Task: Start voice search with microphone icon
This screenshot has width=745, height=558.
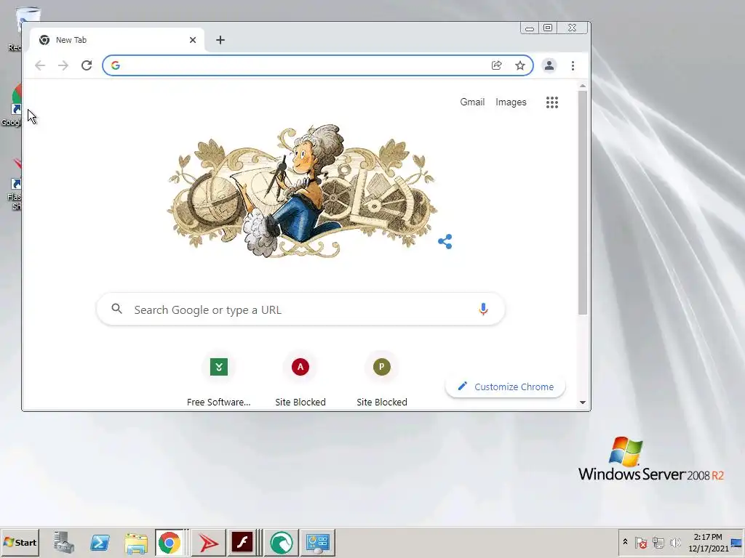Action: point(483,310)
